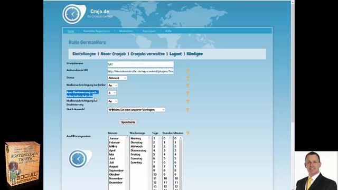Click the Logout link

[175, 54]
